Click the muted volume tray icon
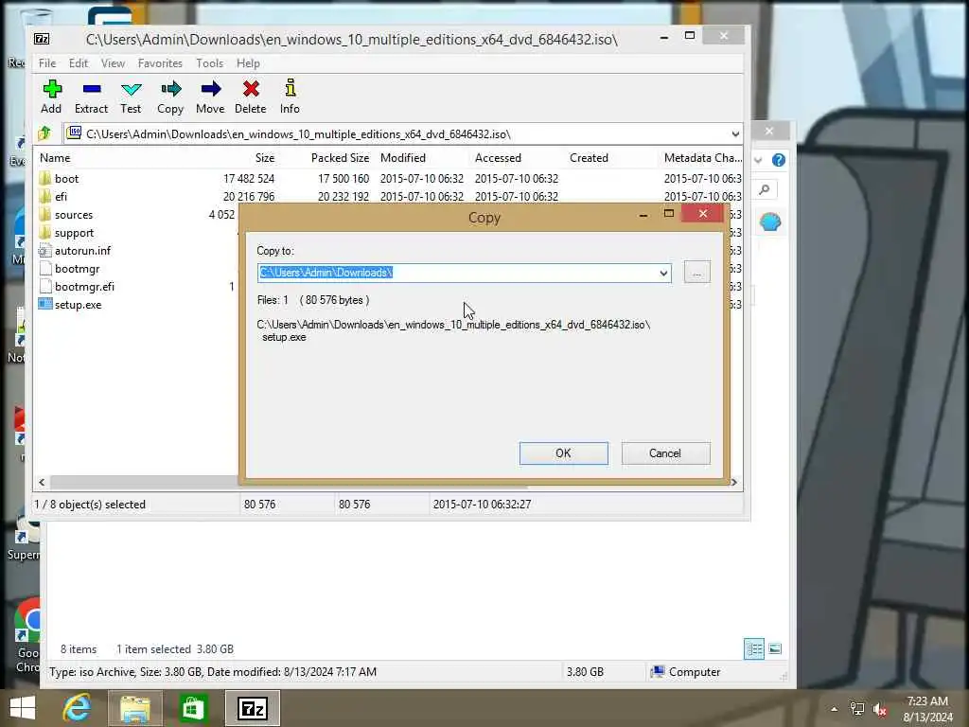 [880, 709]
